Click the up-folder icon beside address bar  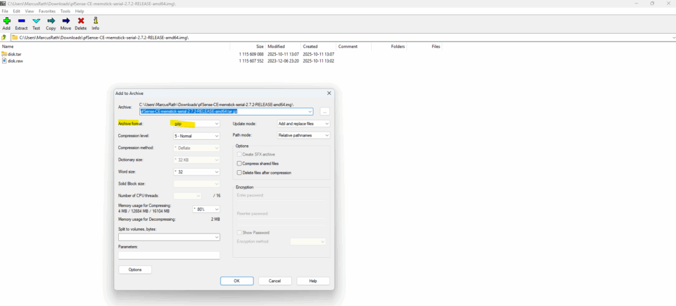coord(4,38)
